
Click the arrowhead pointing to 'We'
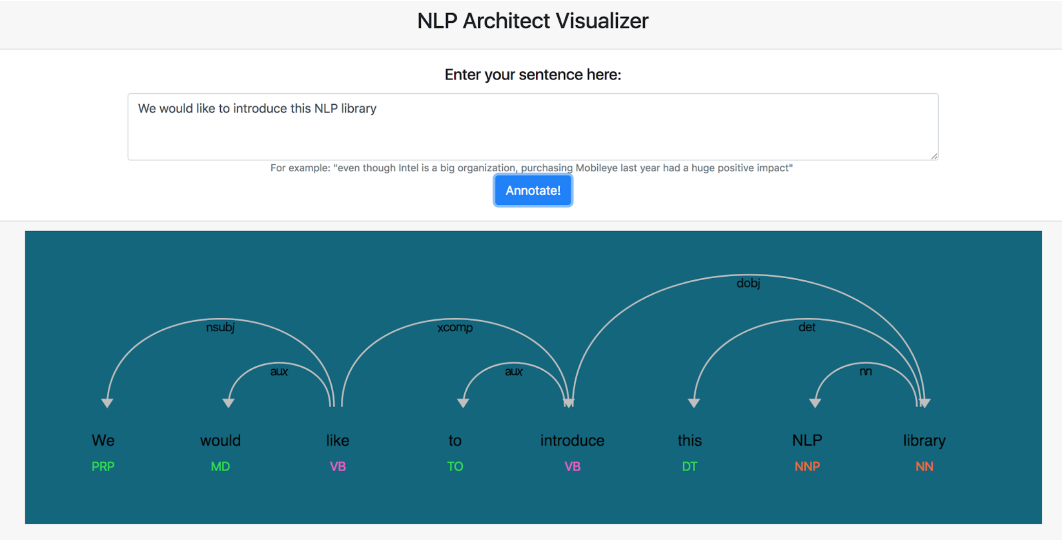(107, 403)
